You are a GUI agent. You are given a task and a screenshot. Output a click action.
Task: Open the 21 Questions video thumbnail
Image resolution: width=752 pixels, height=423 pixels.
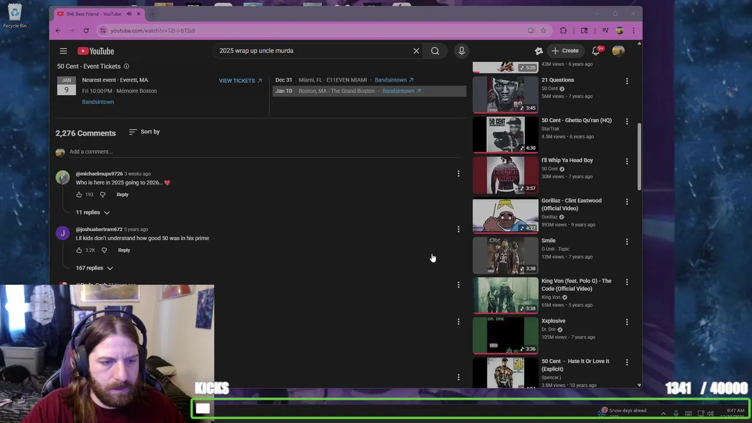click(505, 94)
